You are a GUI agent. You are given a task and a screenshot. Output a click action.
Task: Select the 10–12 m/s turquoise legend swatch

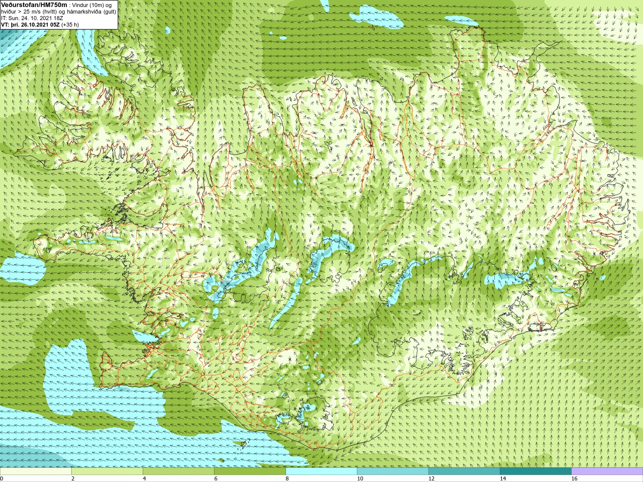(x=392, y=471)
